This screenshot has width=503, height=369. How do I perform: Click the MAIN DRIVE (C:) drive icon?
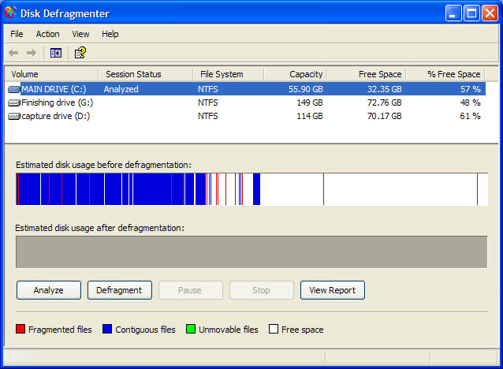(13, 89)
